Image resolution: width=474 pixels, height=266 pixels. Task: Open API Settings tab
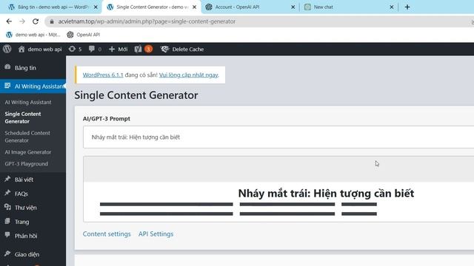pos(156,234)
